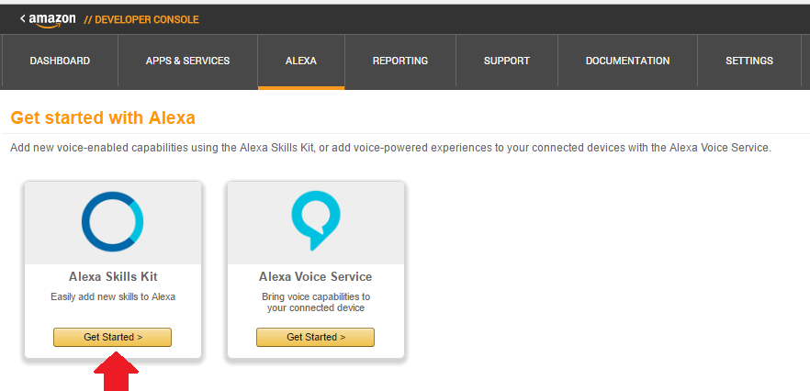
Task: Switch to the Dashboard tab
Action: pos(60,61)
